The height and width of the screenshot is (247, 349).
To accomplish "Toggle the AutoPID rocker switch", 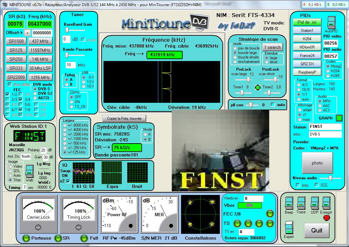I will coord(331,22).
